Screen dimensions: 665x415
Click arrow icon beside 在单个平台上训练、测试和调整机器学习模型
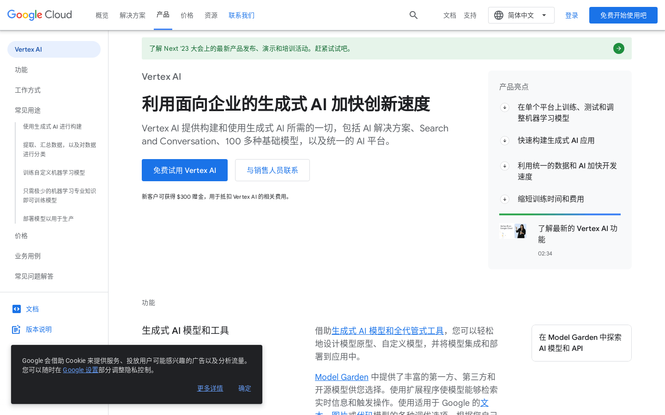[505, 107]
